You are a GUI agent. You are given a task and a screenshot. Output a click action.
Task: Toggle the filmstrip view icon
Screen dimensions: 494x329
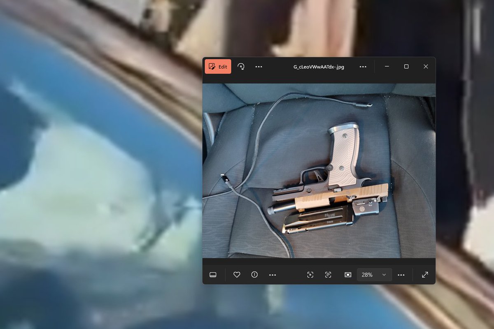[x=213, y=275]
